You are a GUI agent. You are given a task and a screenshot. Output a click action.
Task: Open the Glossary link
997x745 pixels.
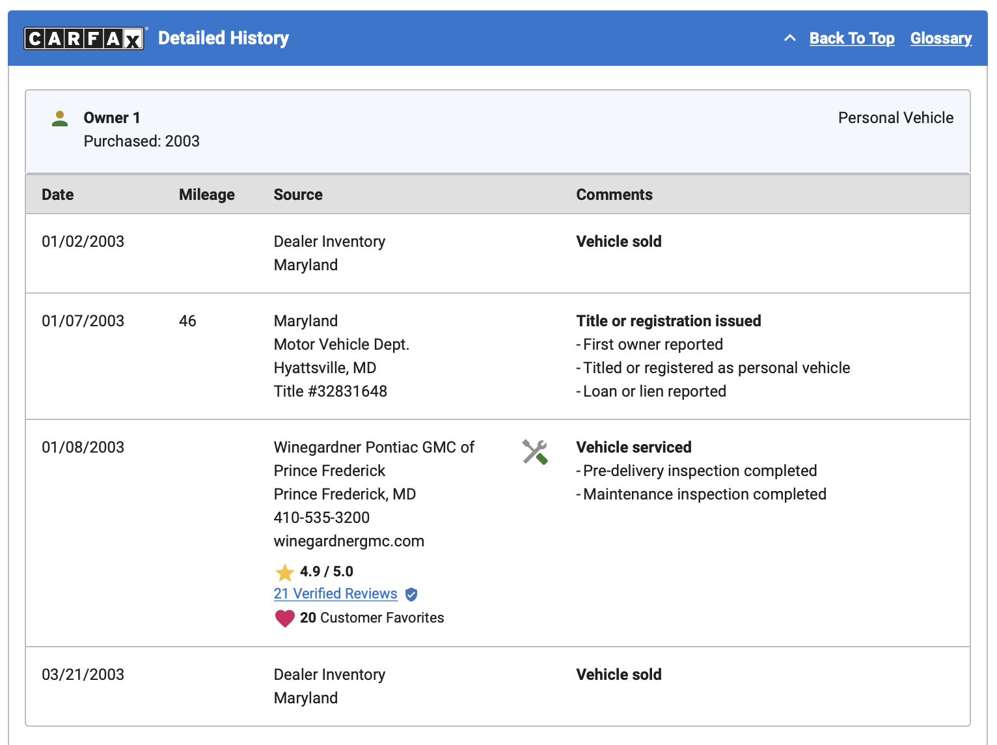tap(941, 38)
